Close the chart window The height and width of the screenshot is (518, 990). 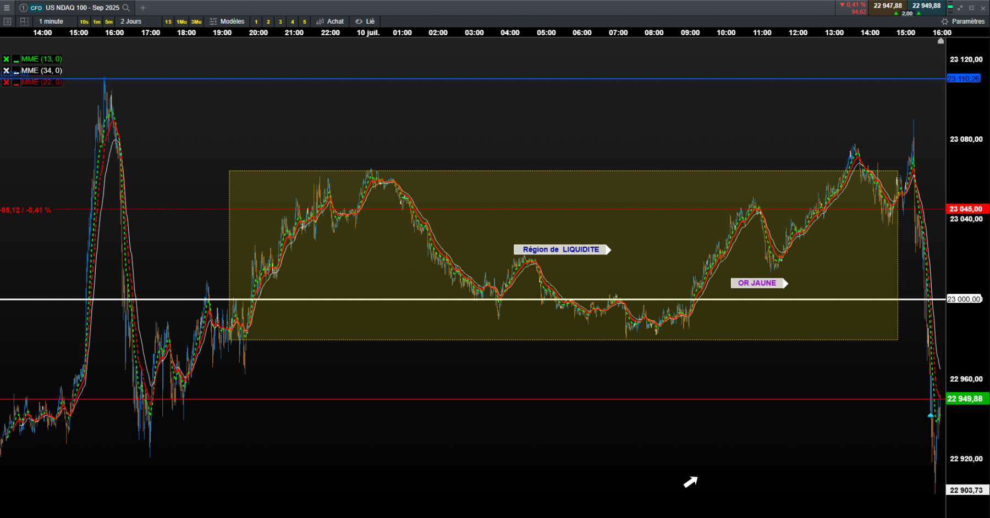click(983, 8)
